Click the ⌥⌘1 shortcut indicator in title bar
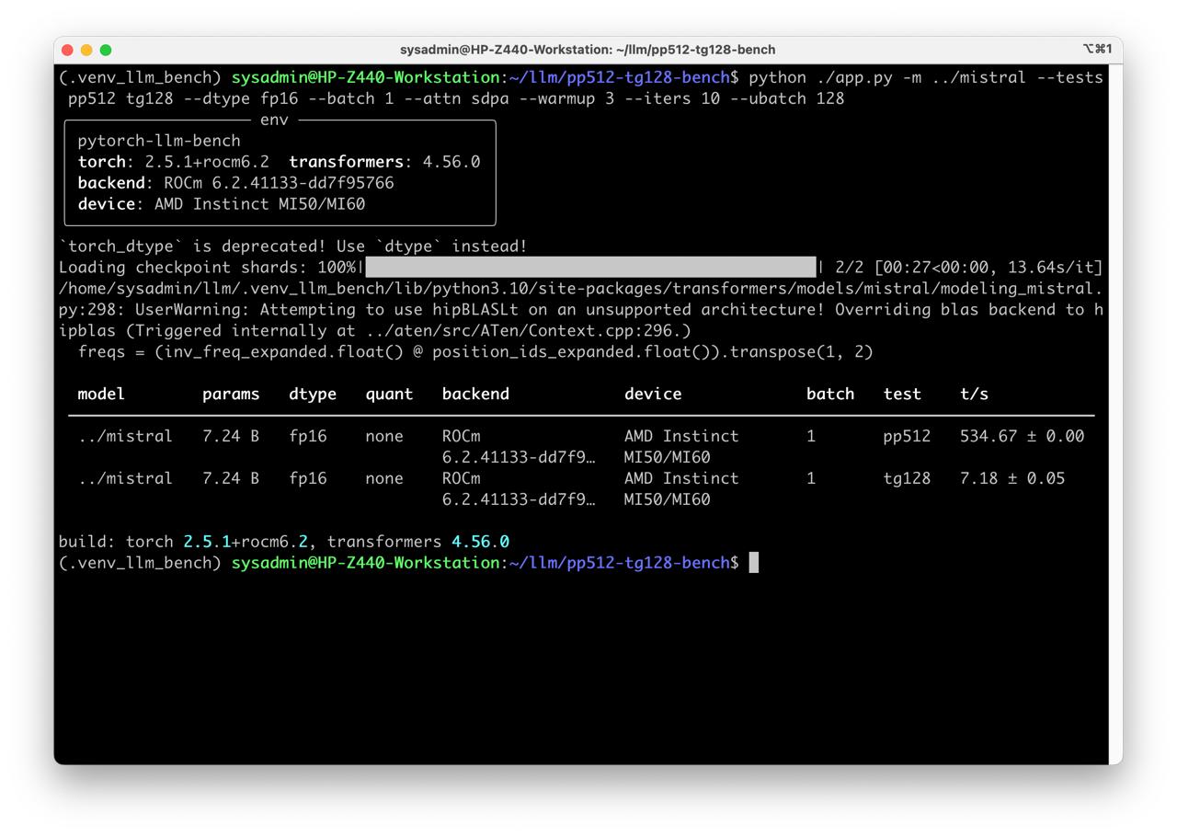 [1097, 49]
